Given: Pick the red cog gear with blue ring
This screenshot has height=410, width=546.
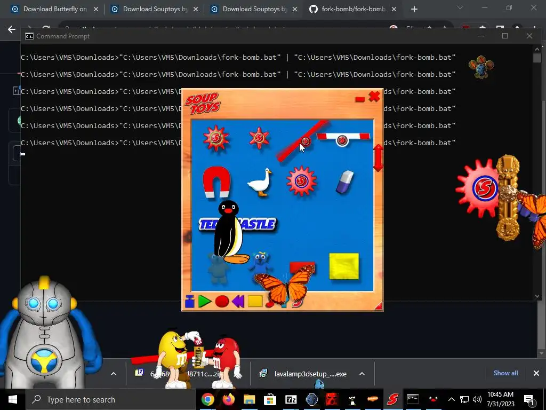Looking at the screenshot, I should pos(301,180).
